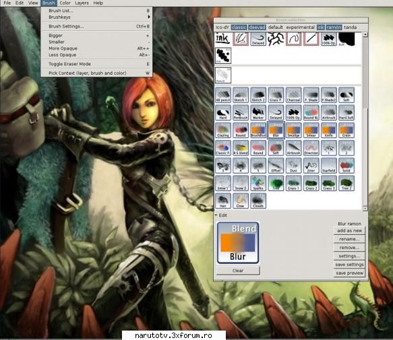Choose the Glazing brush
Viewport: 393px width, 340px height.
223,130
